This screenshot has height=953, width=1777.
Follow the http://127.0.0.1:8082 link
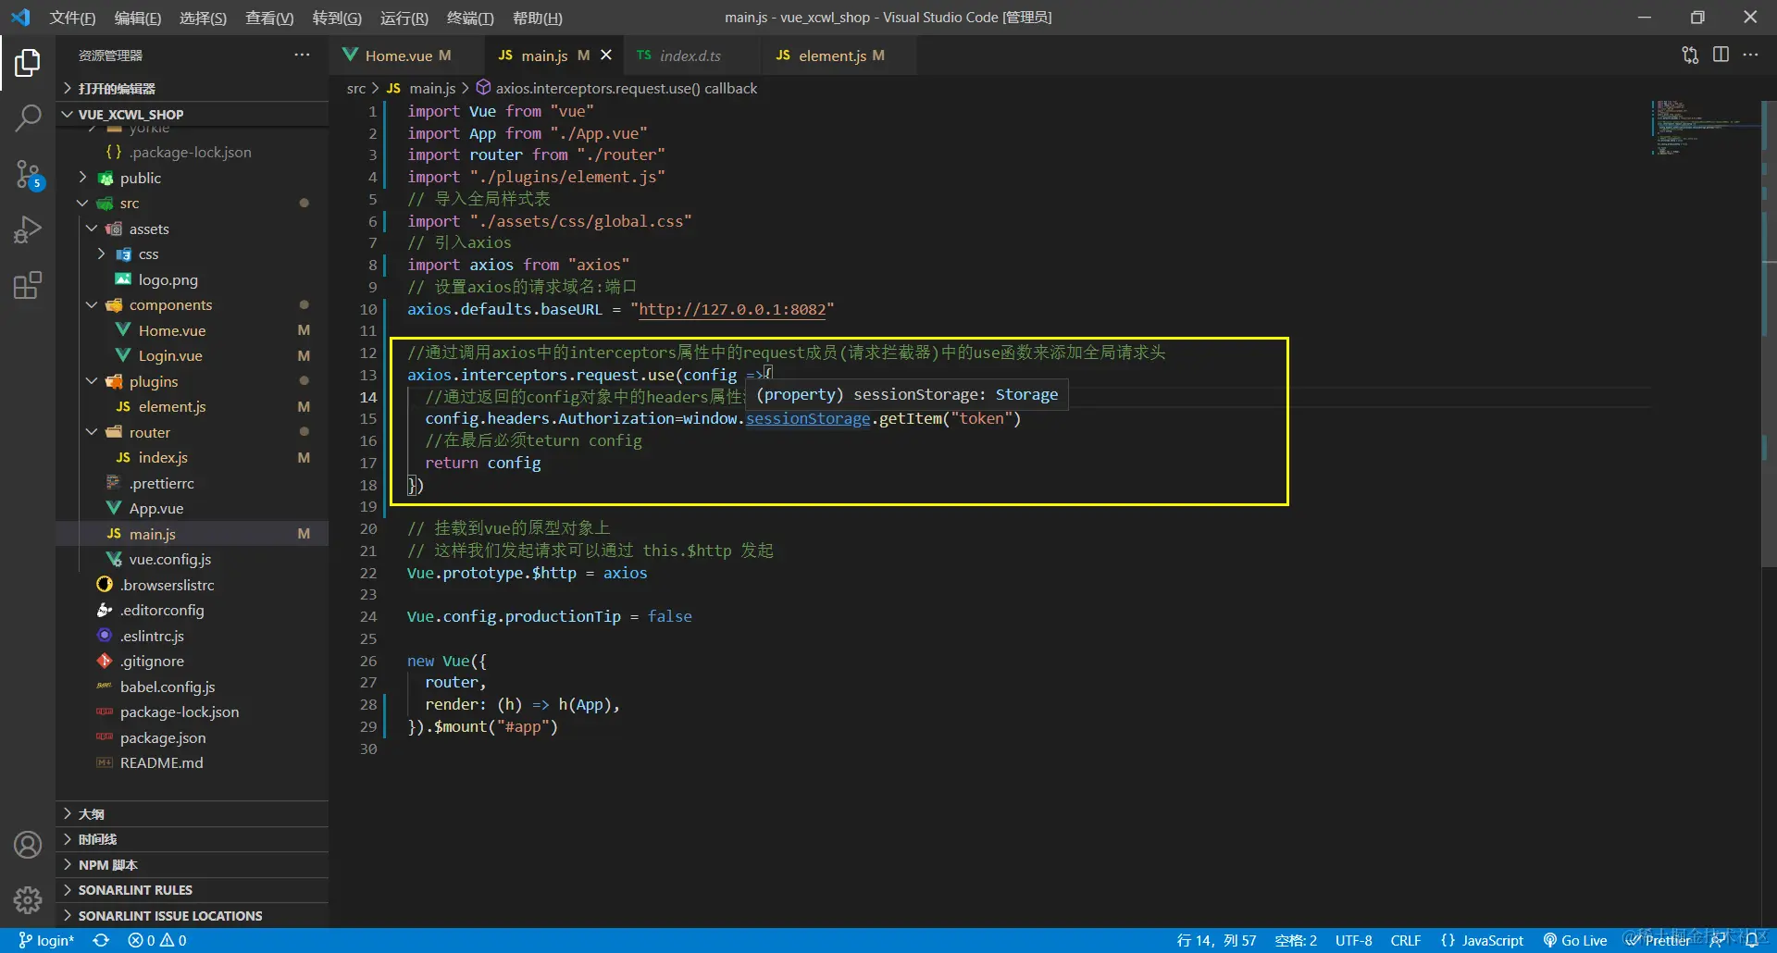(x=732, y=309)
